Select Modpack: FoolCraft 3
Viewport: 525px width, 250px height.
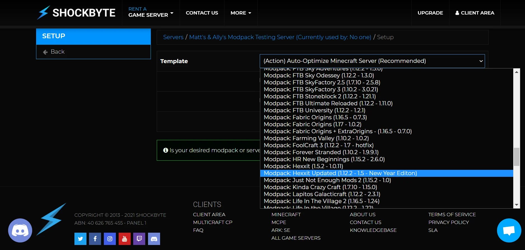pos(387,145)
